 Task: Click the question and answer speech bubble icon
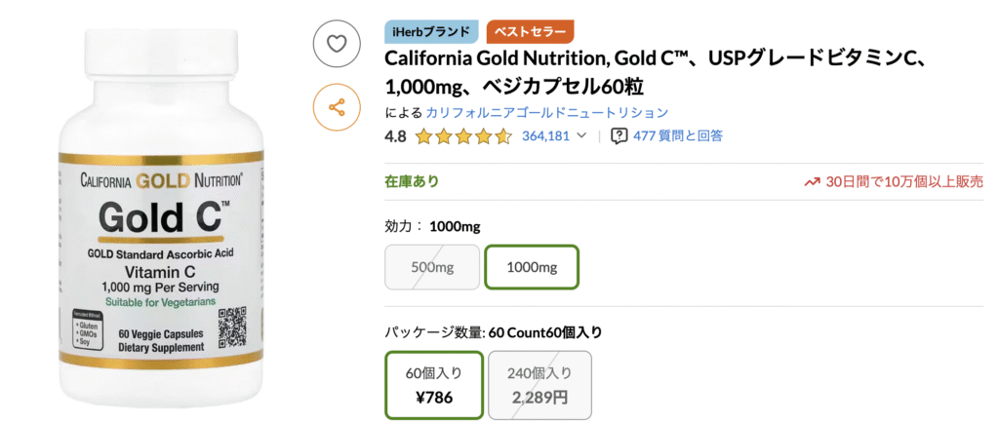(x=619, y=136)
